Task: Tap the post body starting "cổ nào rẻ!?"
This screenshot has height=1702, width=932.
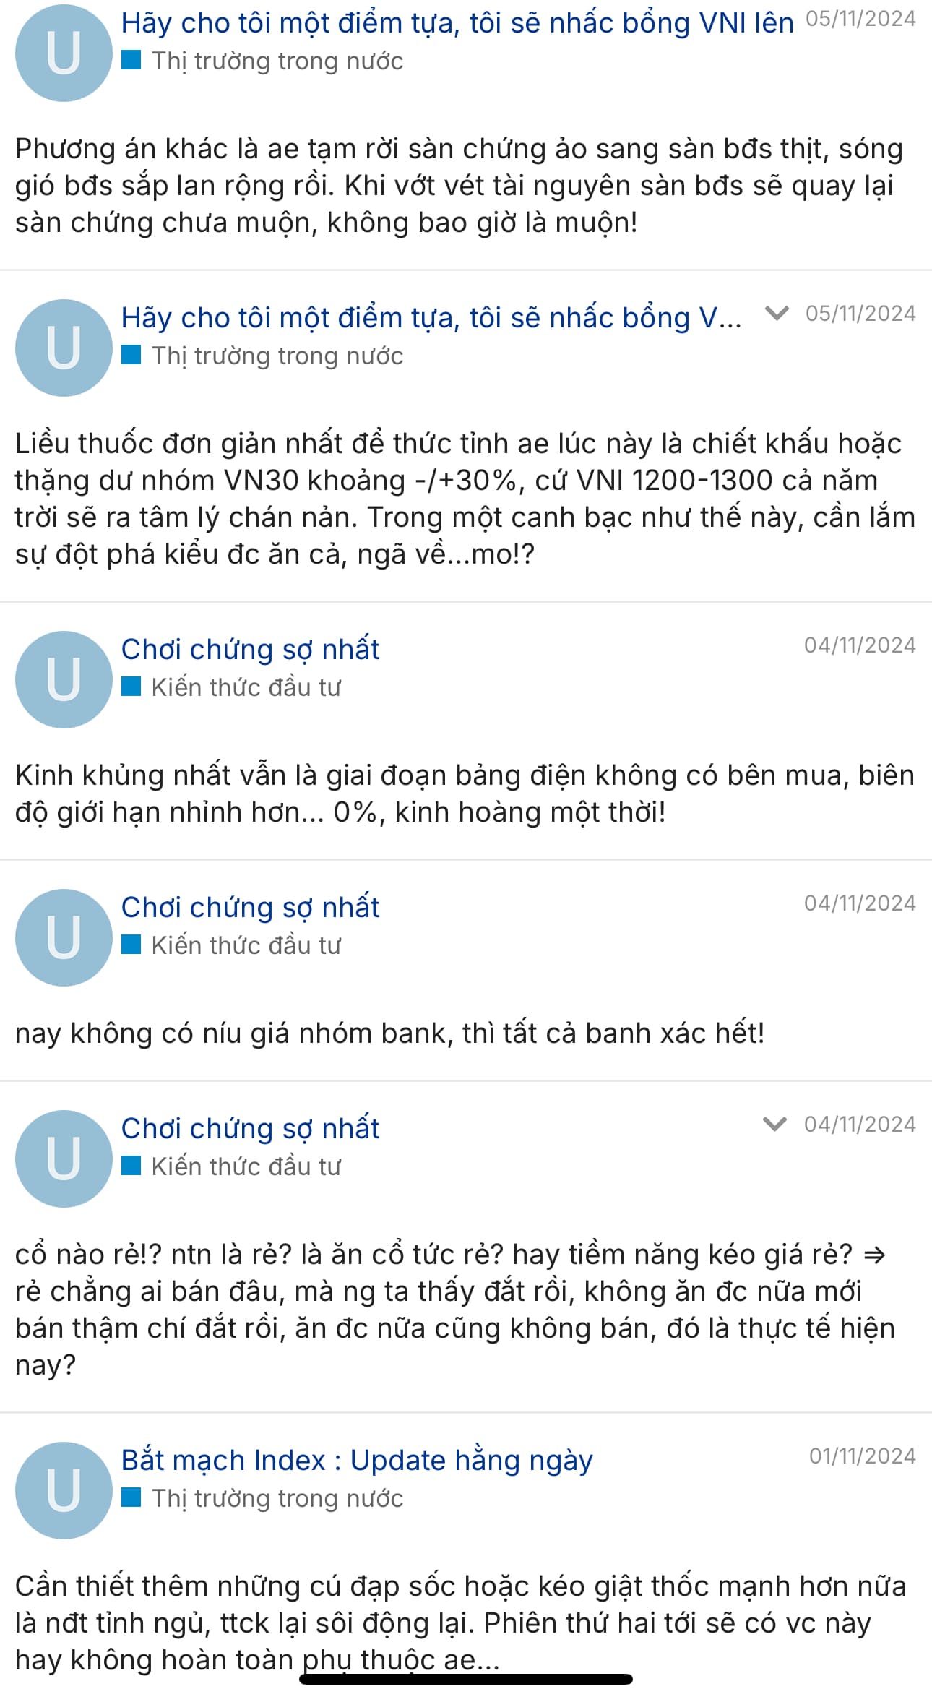Action: pyautogui.click(x=455, y=1310)
